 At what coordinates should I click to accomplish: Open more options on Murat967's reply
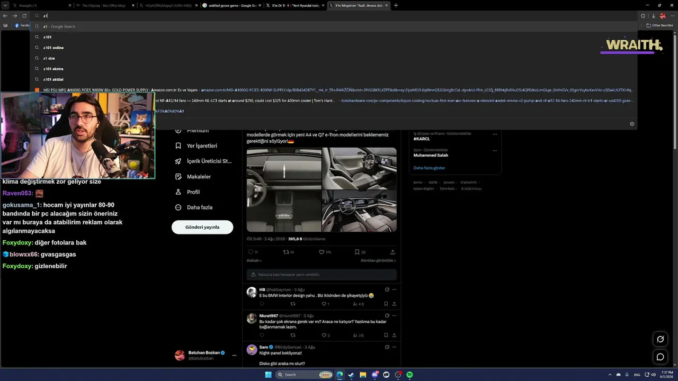pyautogui.click(x=394, y=315)
